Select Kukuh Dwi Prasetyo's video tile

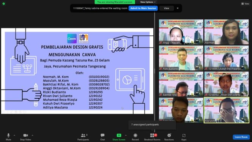pos(227,58)
